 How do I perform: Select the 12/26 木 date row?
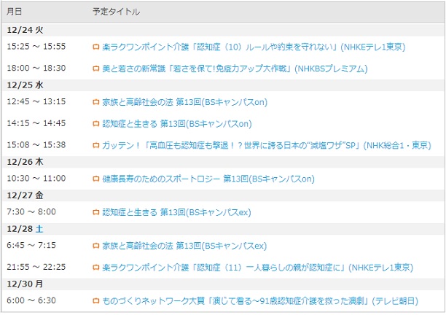tap(222, 162)
